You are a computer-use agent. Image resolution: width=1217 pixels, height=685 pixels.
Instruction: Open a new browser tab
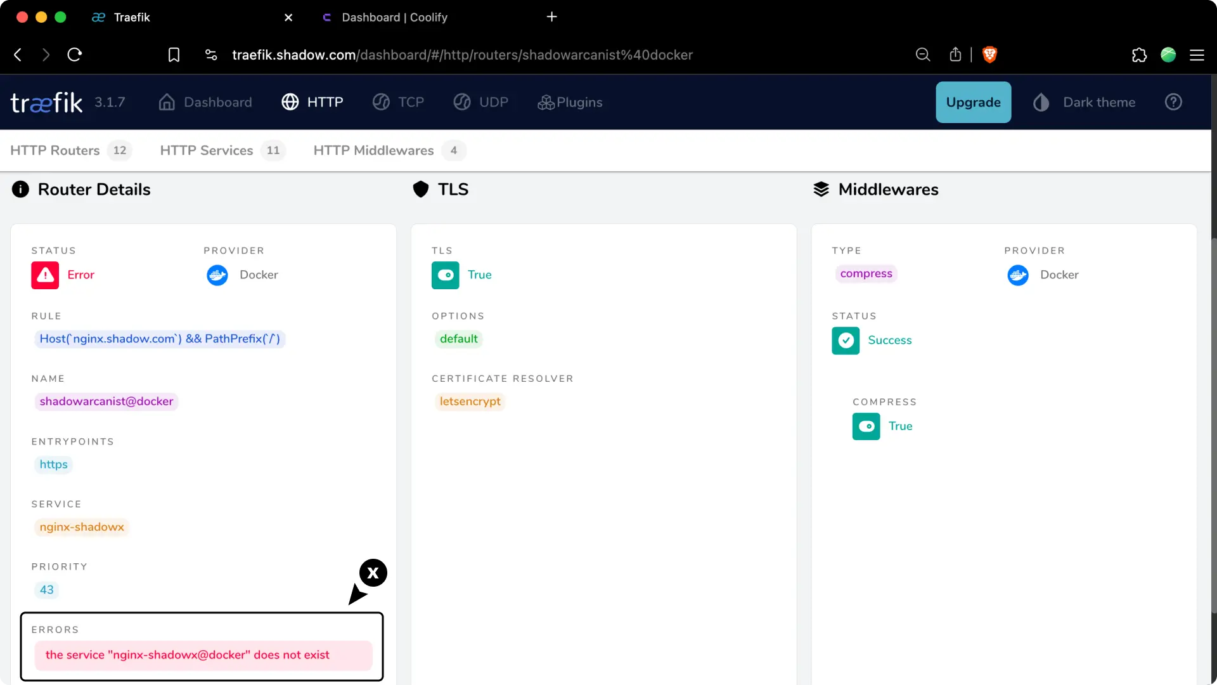[551, 16]
